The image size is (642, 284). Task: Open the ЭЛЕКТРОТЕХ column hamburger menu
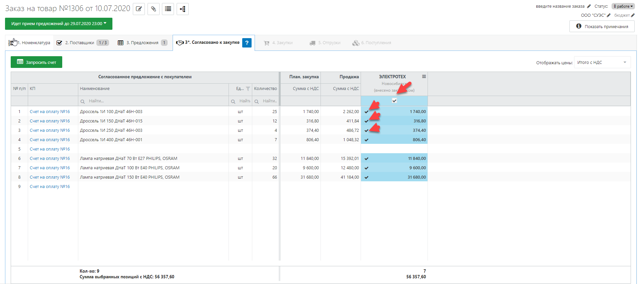[x=424, y=77]
